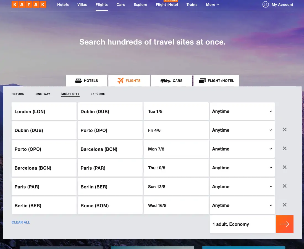Switch to the HOTELS search tab
Viewport: 304px width, 249px height.
tap(87, 81)
